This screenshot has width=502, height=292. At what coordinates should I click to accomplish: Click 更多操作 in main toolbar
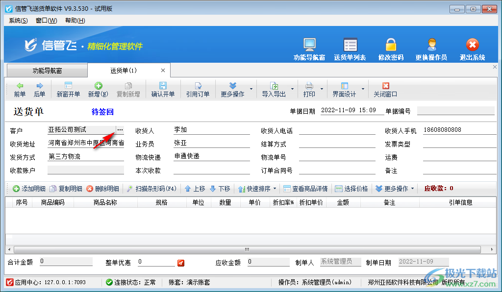click(x=232, y=90)
